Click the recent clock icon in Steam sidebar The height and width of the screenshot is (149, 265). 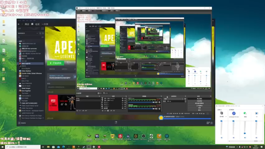tap(40, 33)
